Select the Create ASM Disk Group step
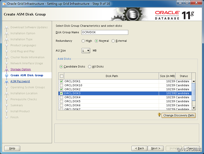Screen dimensions: 204x154 tap(27, 75)
